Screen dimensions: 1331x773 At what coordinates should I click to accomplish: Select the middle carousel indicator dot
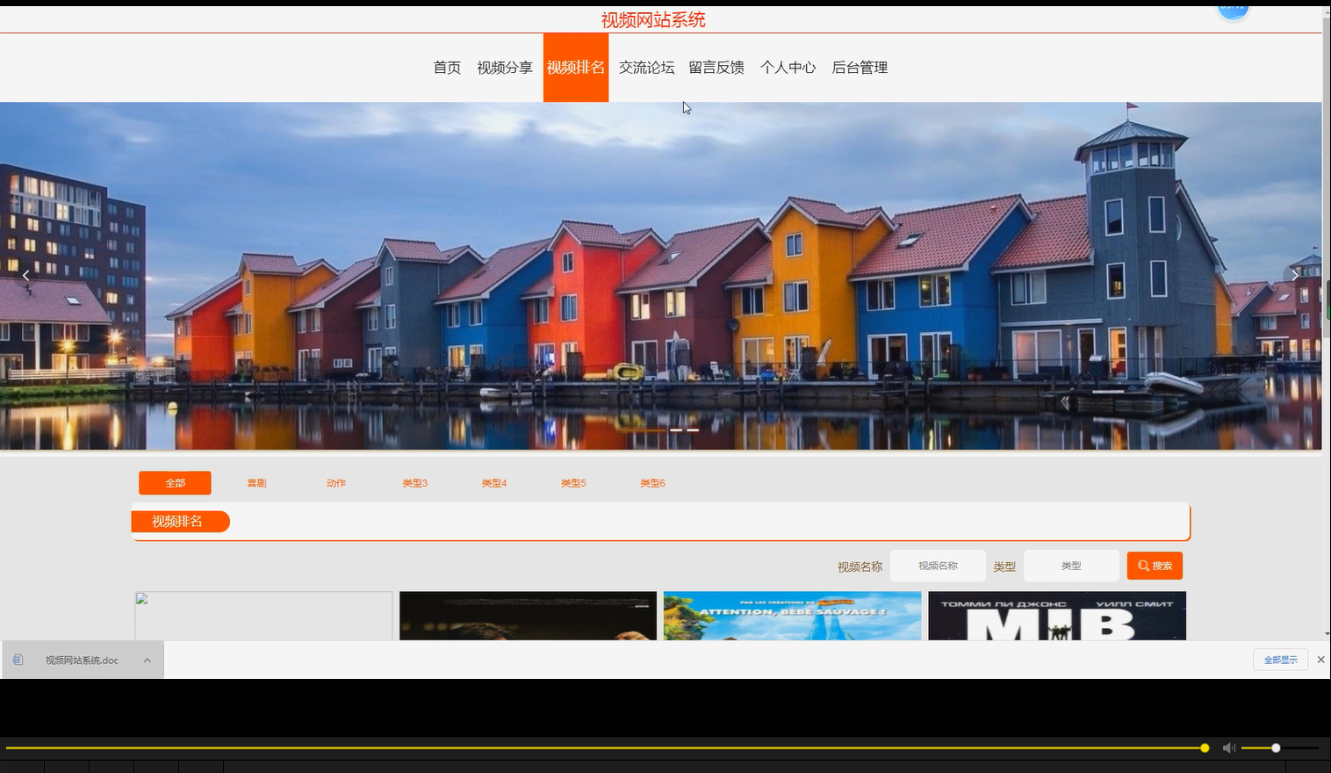676,430
